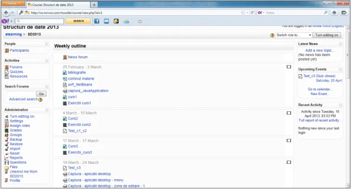The width and height of the screenshot is (351, 189).
Task: Show only week 4 March - 10 March
Action: (289, 113)
